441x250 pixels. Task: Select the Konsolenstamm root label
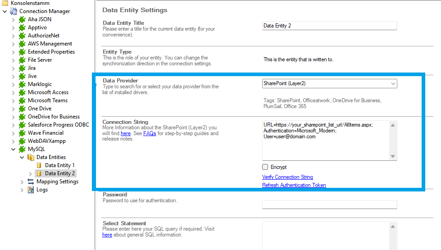(30, 3)
